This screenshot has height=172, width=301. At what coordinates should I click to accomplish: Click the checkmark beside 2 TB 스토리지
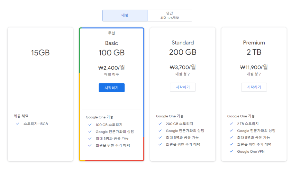(231, 124)
